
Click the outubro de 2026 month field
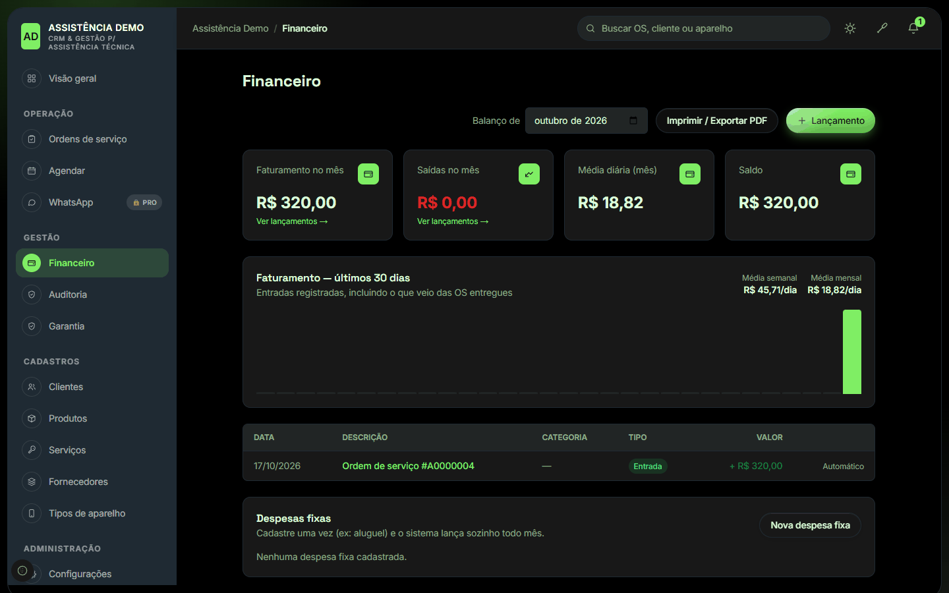pos(586,121)
